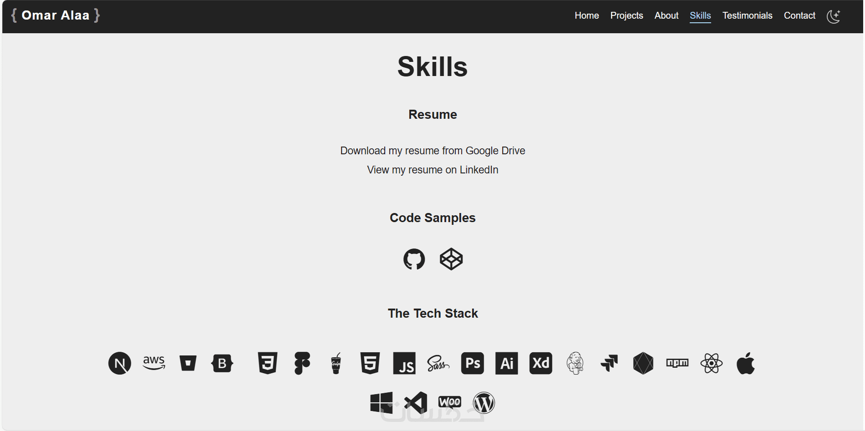Select the JavaScript JS icon

404,363
